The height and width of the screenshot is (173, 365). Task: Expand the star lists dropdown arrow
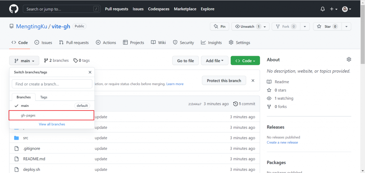pos(346,26)
